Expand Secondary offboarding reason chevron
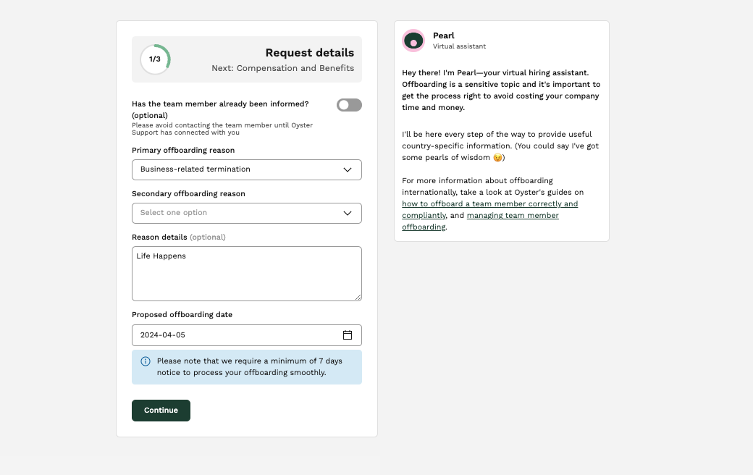The height and width of the screenshot is (475, 753). pyautogui.click(x=348, y=214)
